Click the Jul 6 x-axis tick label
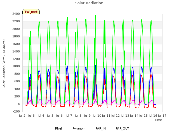Screen dimensions: 179x134 click(59, 116)
